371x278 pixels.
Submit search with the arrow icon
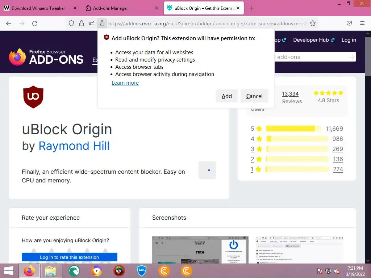pos(351,57)
